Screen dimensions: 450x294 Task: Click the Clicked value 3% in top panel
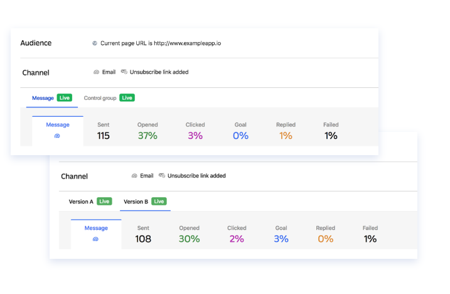click(195, 136)
